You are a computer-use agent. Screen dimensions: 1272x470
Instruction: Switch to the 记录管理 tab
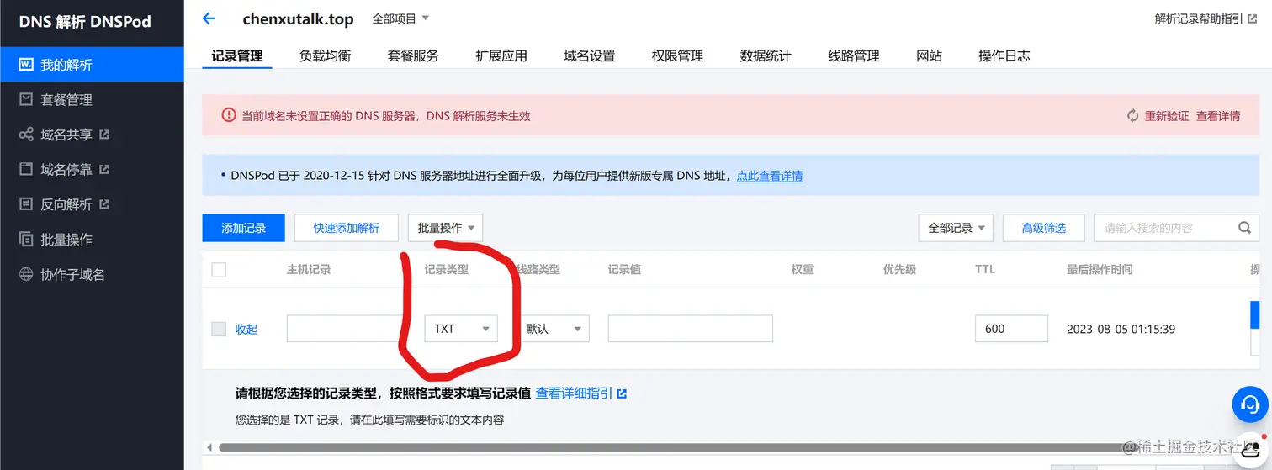pos(237,55)
